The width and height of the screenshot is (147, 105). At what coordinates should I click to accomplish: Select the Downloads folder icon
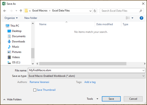click(9, 42)
